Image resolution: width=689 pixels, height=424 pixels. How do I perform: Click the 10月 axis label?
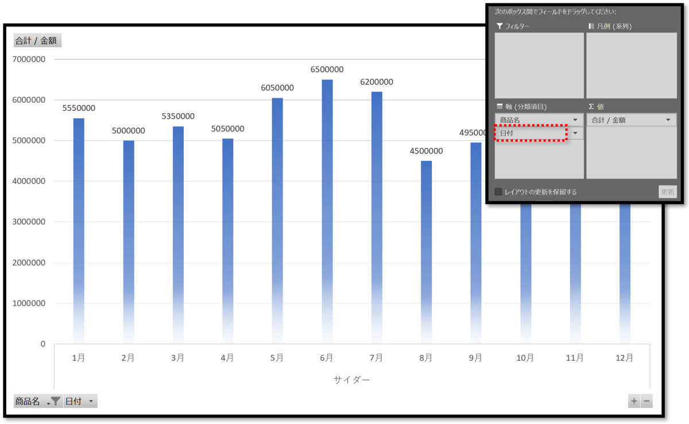[525, 358]
